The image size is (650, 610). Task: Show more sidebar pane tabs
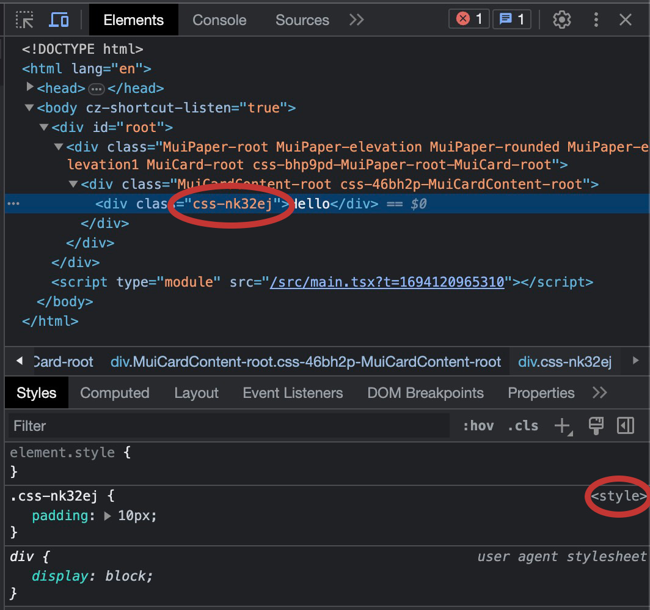(599, 392)
